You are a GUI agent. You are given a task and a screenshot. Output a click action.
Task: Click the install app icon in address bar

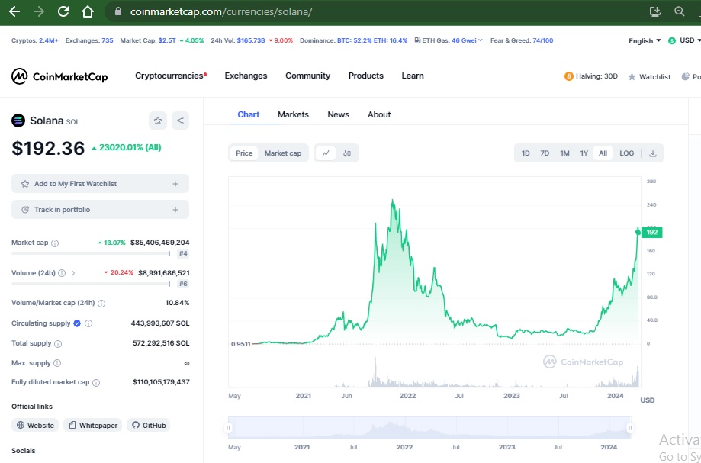tap(655, 11)
